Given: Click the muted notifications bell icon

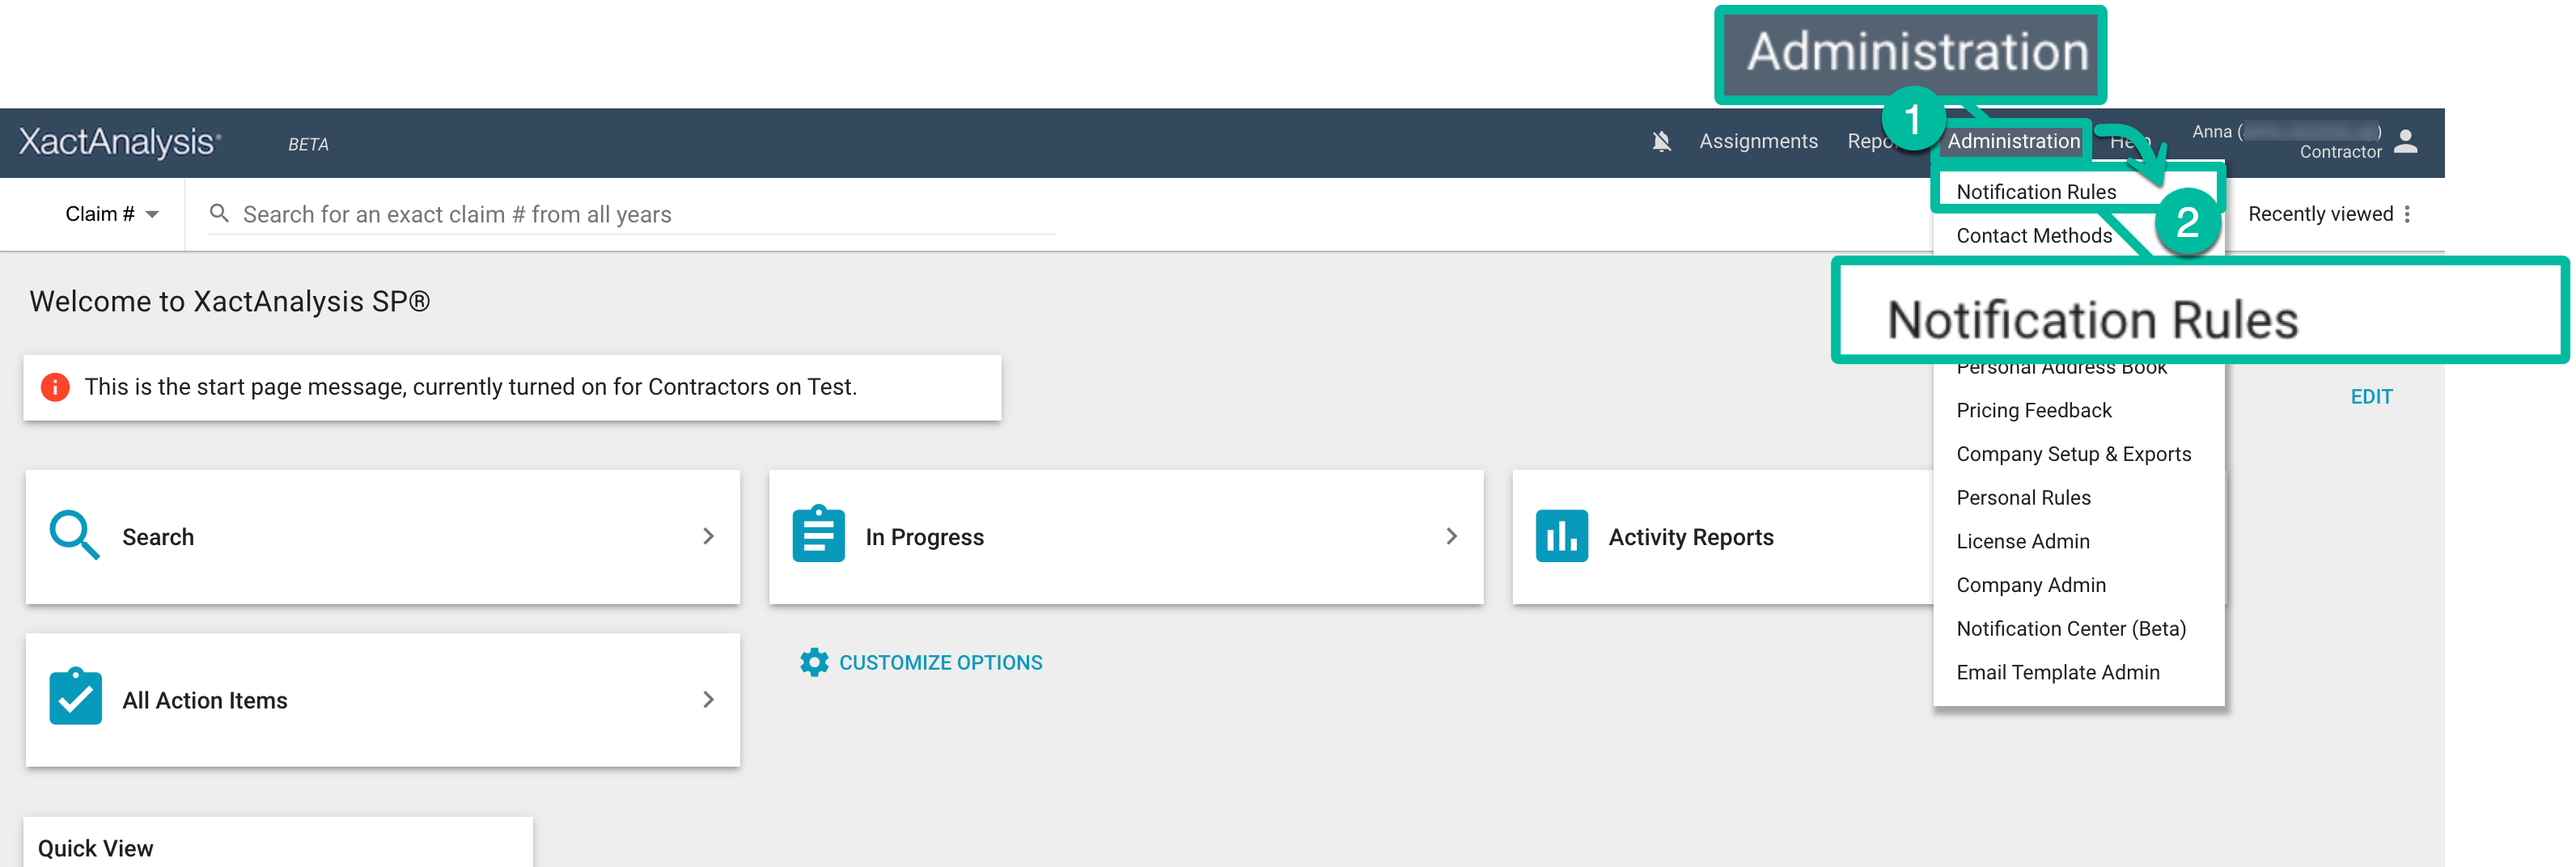Looking at the screenshot, I should pyautogui.click(x=1661, y=142).
